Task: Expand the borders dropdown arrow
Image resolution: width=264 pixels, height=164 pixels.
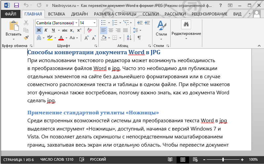Action: [120, 38]
